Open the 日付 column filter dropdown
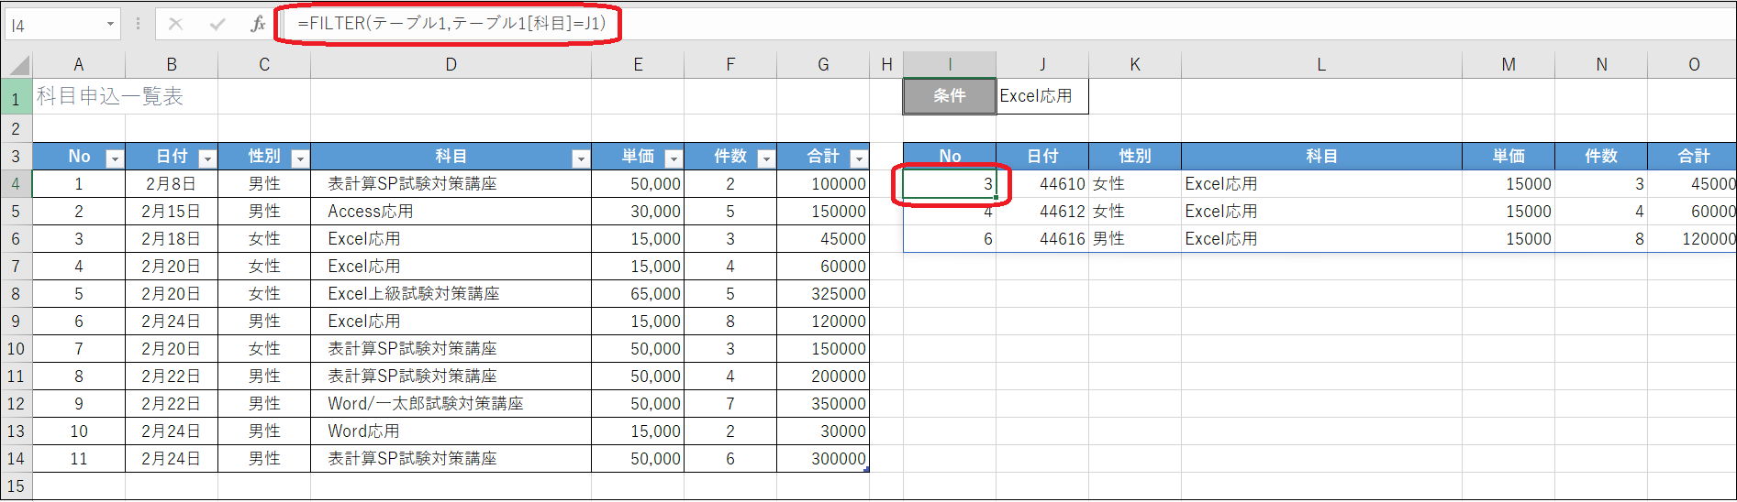The height and width of the screenshot is (502, 1737). [207, 158]
